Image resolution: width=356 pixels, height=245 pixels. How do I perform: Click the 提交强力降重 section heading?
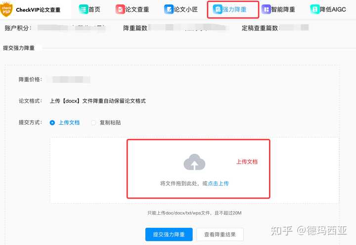coord(19,48)
